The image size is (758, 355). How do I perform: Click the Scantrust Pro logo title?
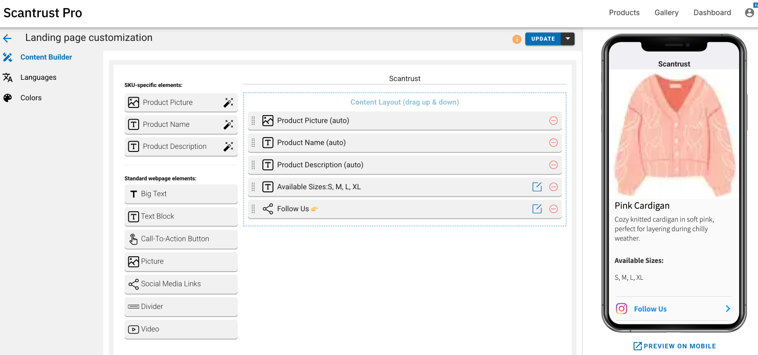[42, 13]
